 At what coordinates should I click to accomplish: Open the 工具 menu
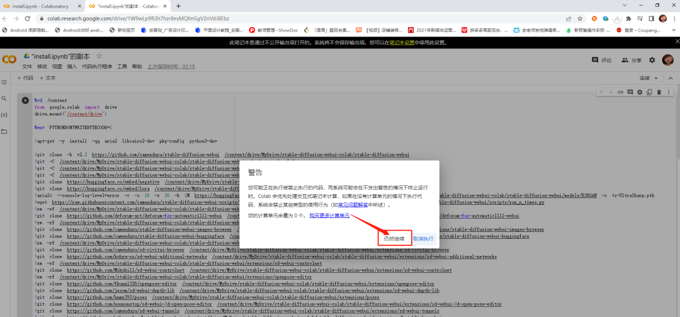pos(122,66)
